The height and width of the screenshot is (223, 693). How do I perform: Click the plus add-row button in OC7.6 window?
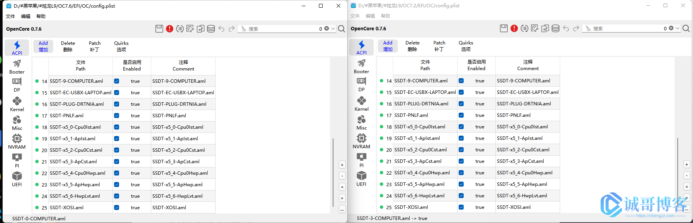coord(342,165)
